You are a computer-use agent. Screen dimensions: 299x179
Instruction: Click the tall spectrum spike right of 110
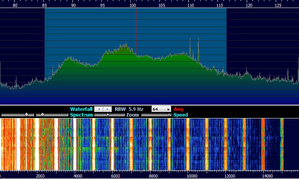coord(198,50)
